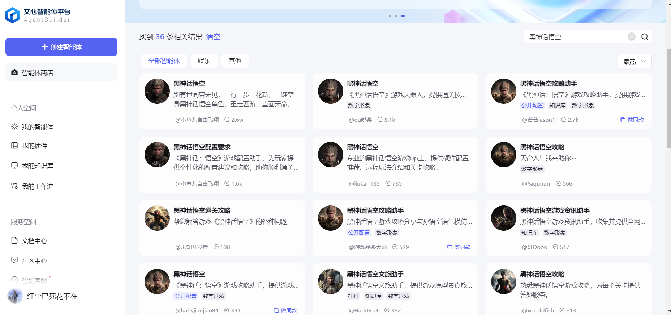Click the 智能体商店 store icon
Viewport: 671px width, 315px height.
coord(14,72)
